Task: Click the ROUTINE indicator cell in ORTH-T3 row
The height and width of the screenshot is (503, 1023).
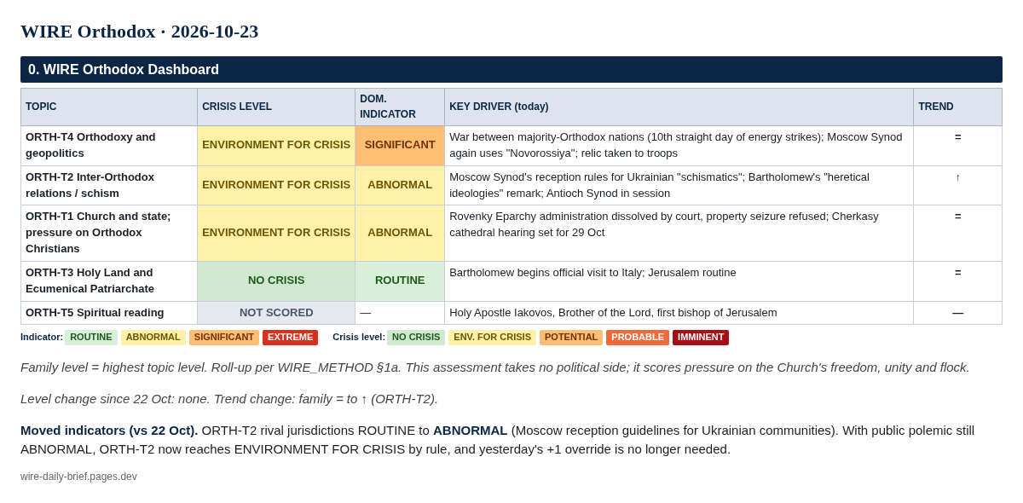Action: point(400,281)
